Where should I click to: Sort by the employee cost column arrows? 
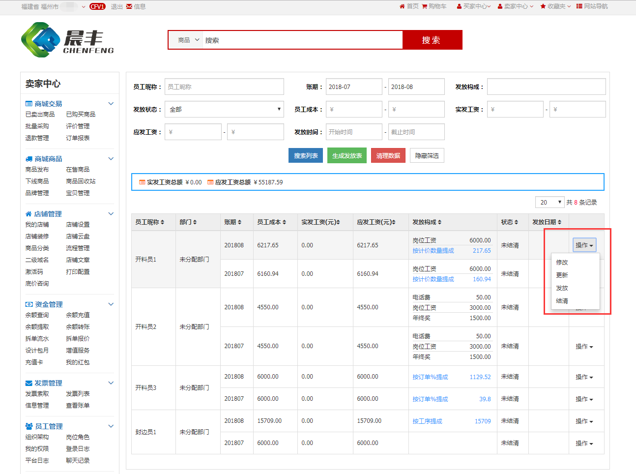(284, 222)
